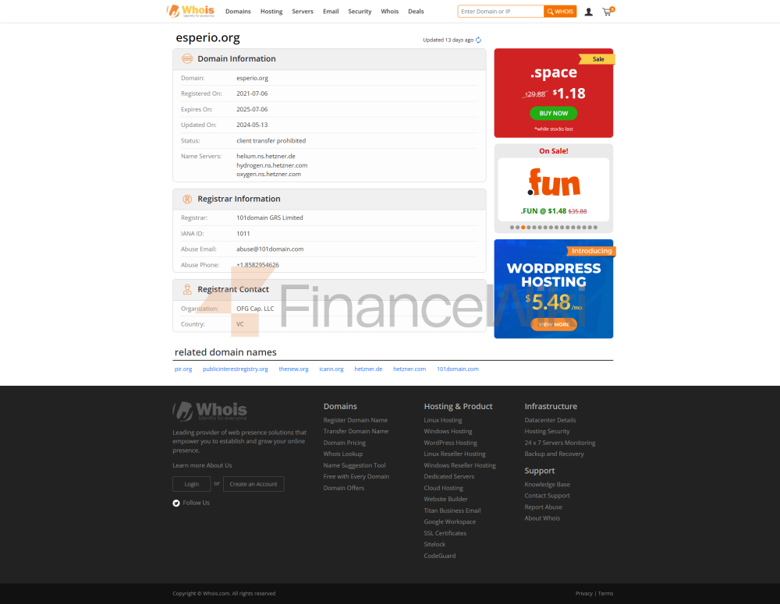
Task: Open the pir.org related domain link
Action: (x=183, y=369)
